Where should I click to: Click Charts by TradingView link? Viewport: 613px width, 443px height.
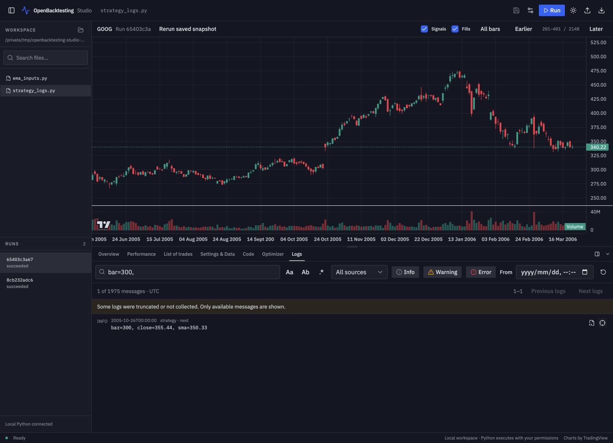pyautogui.click(x=585, y=438)
